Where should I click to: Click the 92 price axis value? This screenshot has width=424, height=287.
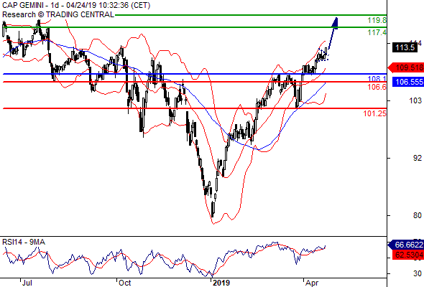(x=418, y=158)
